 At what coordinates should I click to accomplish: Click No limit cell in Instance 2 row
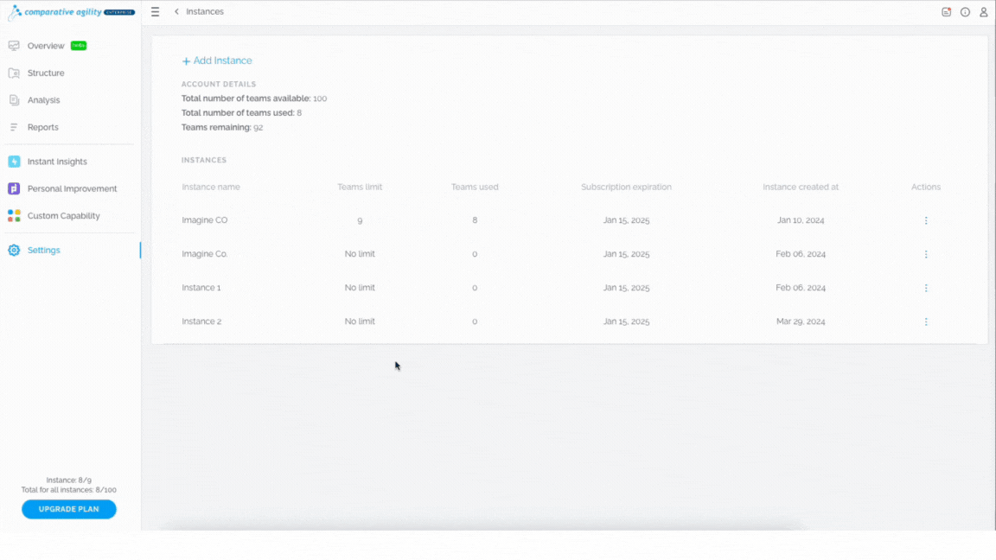pos(360,321)
